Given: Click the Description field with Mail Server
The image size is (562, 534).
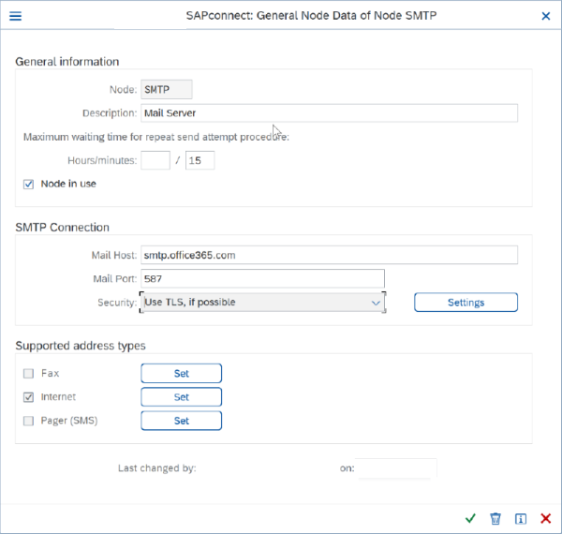Looking at the screenshot, I should click(329, 113).
